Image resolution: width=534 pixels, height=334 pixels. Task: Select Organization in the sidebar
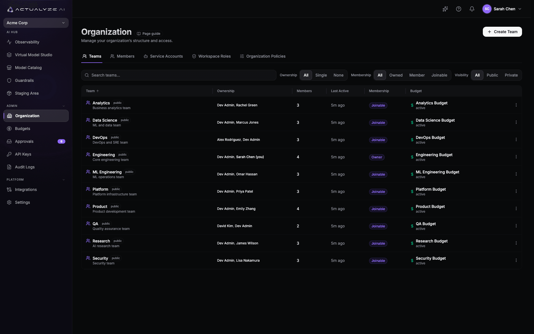pyautogui.click(x=36, y=116)
